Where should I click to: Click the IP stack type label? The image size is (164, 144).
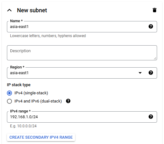[19, 85]
